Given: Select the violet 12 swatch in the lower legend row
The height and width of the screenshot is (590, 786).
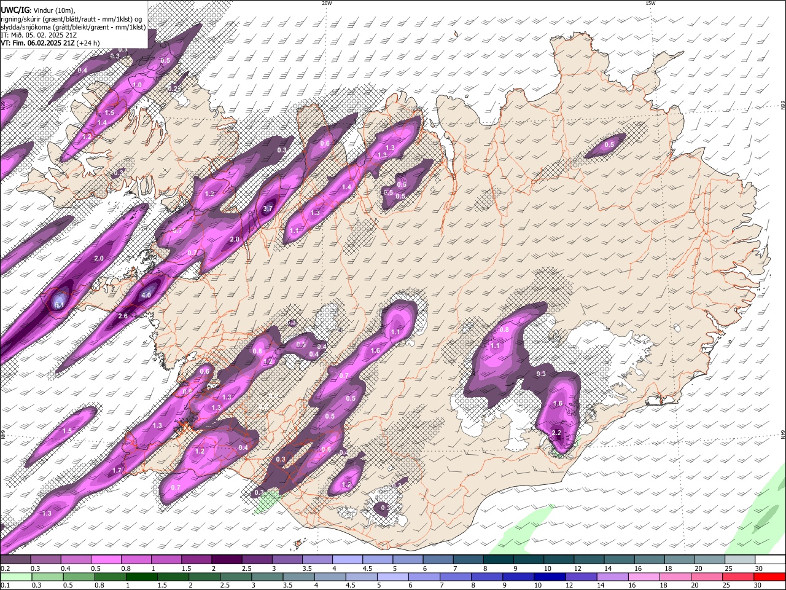Looking at the screenshot, I should (581, 576).
